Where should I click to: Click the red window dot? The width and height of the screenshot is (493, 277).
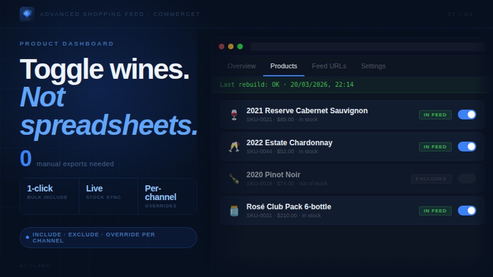pyautogui.click(x=221, y=47)
